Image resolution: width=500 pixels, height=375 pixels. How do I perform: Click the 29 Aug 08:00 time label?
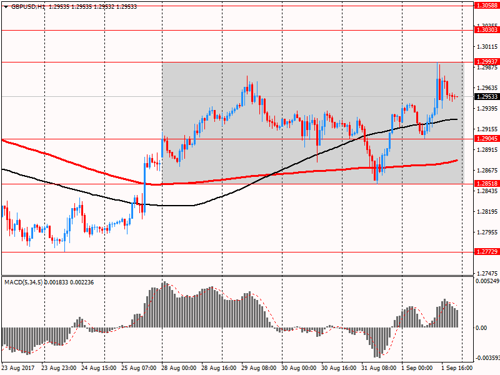[x=259, y=368]
